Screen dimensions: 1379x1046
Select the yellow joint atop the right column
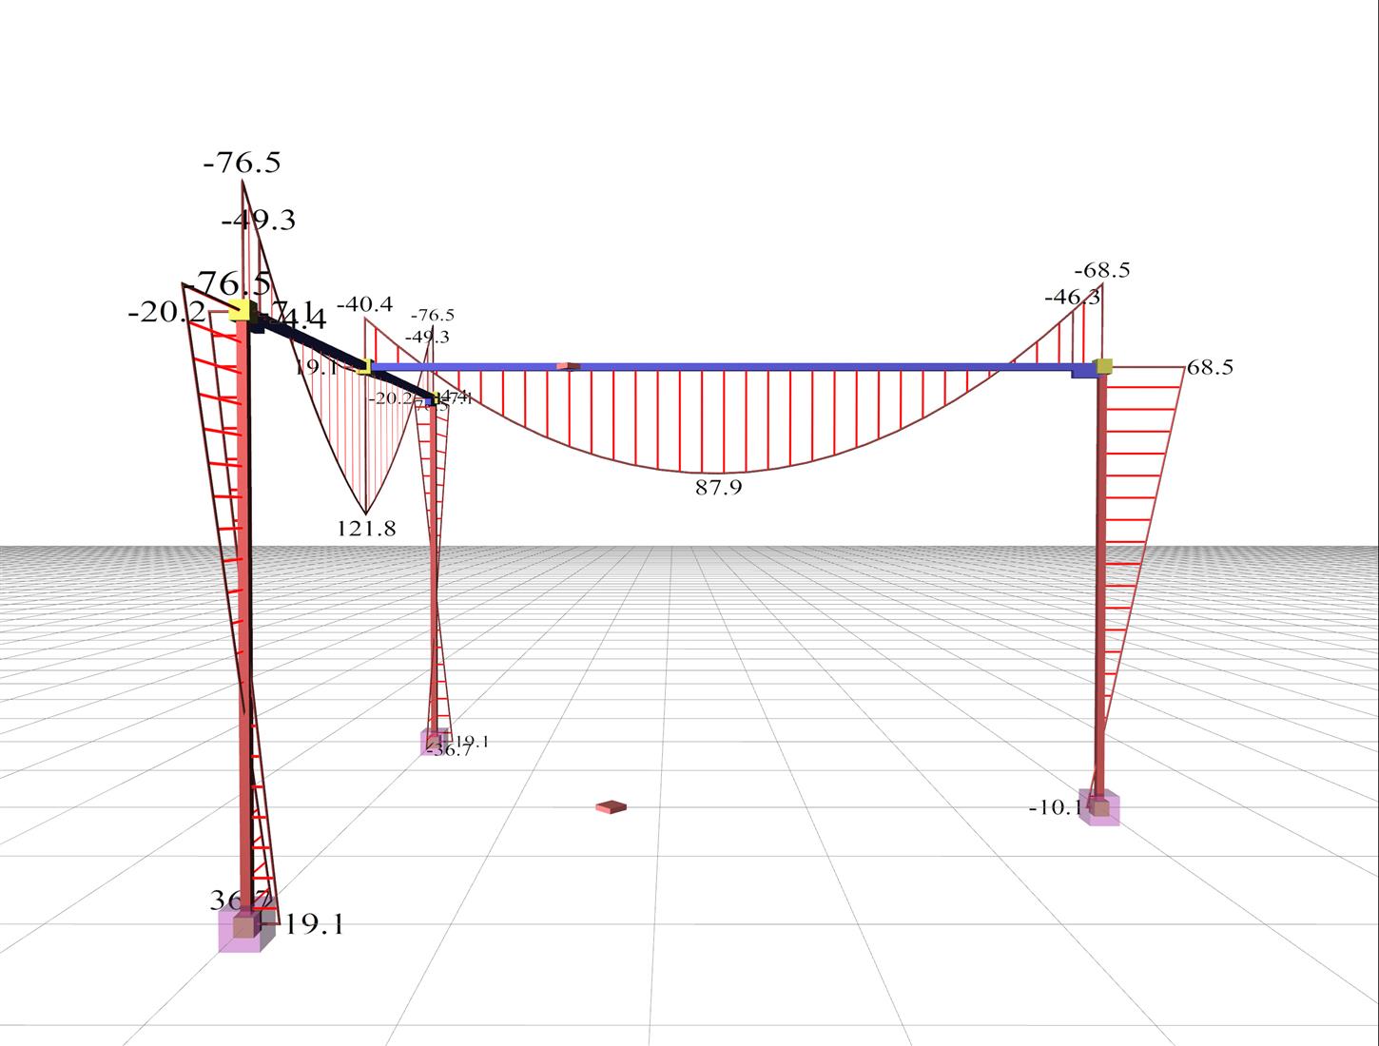pyautogui.click(x=1103, y=366)
